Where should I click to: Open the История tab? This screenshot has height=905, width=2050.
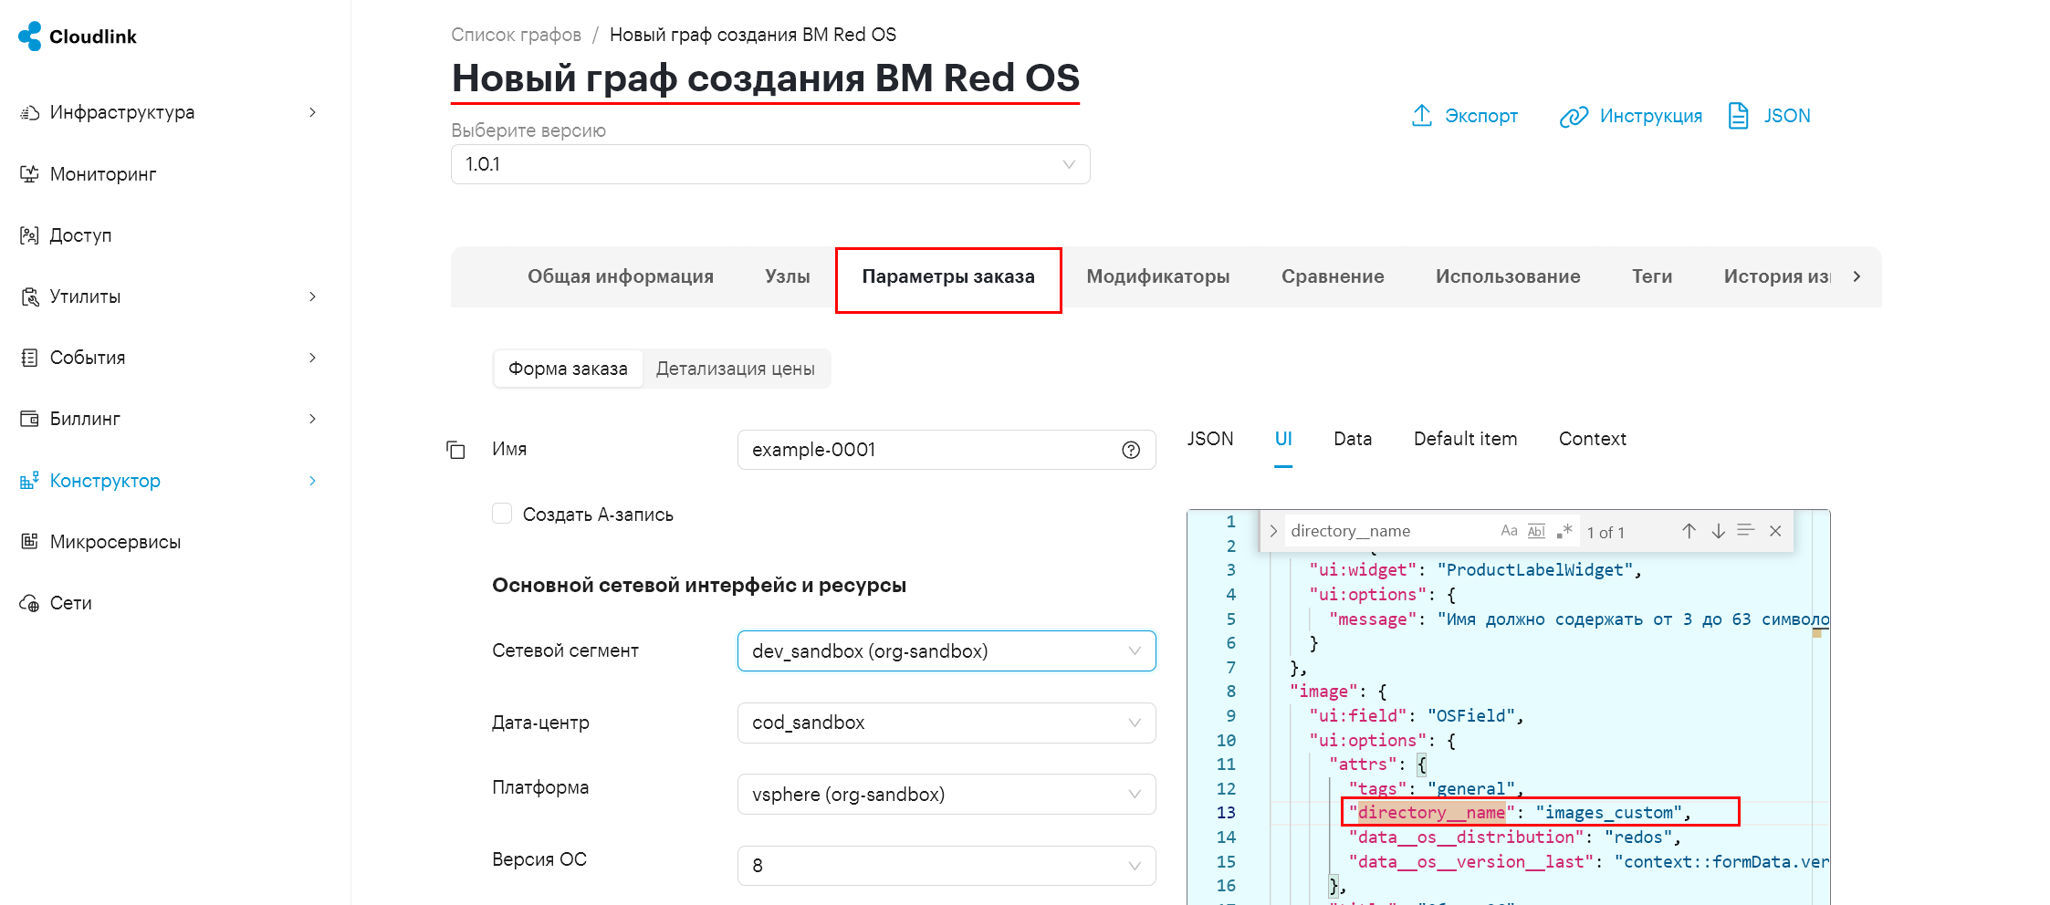[1777, 276]
